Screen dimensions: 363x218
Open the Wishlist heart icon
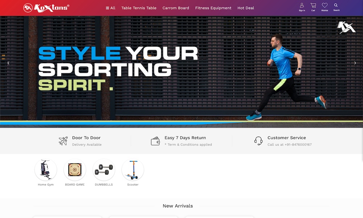pyautogui.click(x=325, y=6)
